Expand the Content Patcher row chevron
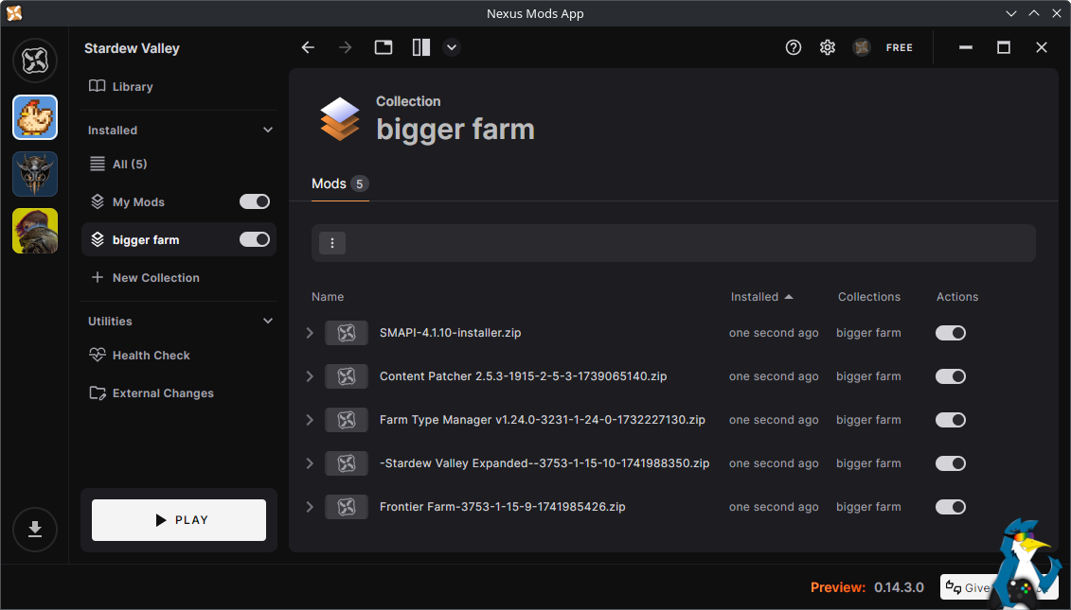The height and width of the screenshot is (610, 1071). pos(310,376)
